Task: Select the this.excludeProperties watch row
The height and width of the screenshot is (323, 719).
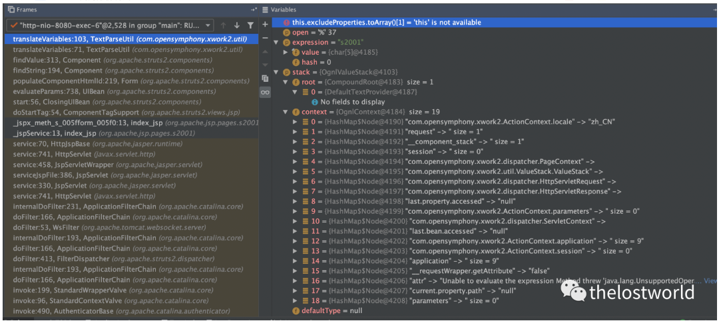Action: (495, 23)
